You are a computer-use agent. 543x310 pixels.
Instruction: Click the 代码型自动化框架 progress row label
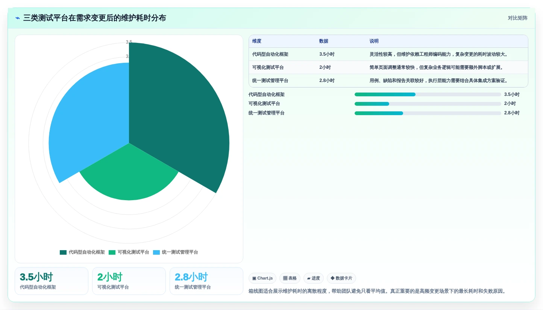pyautogui.click(x=267, y=94)
